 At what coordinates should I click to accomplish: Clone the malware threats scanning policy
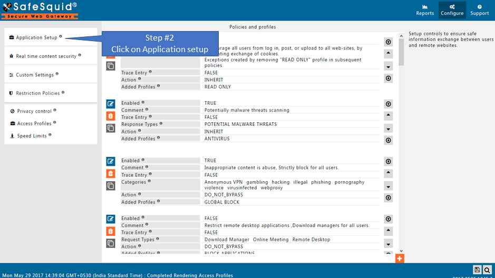(x=111, y=128)
